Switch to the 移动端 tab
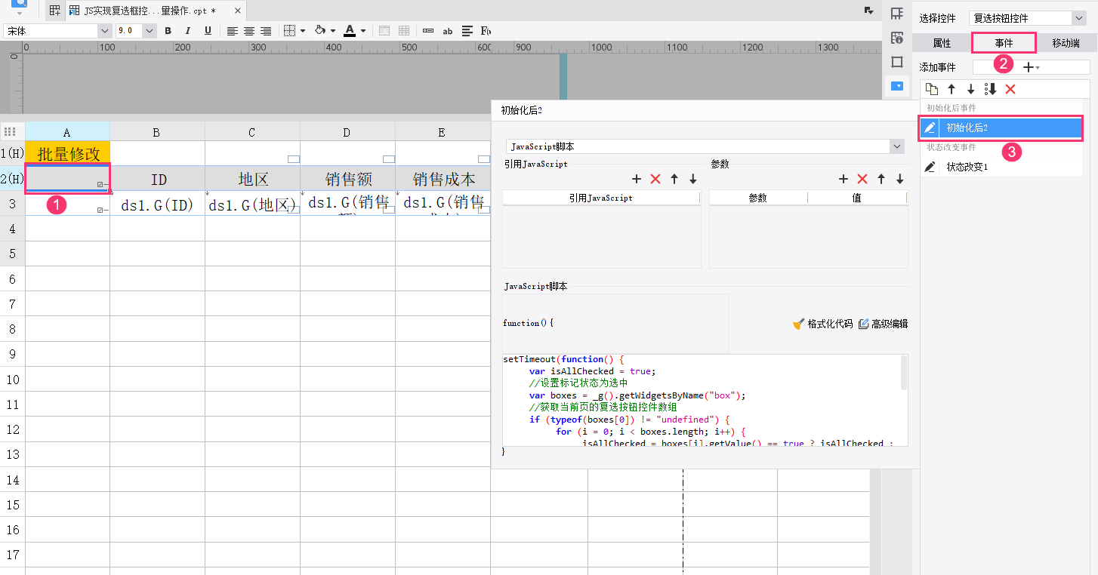Image resolution: width=1098 pixels, height=575 pixels. pos(1066,43)
